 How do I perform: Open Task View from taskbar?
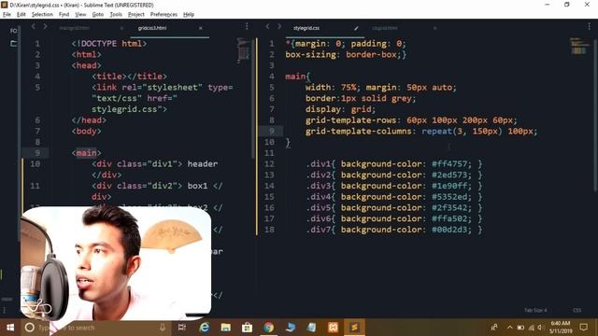[182, 328]
